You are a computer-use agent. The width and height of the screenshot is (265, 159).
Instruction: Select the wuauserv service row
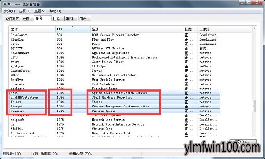[x=114, y=111]
